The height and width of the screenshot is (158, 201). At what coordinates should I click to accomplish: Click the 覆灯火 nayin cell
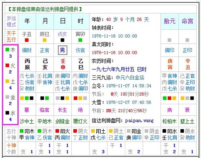(x=80, y=122)
